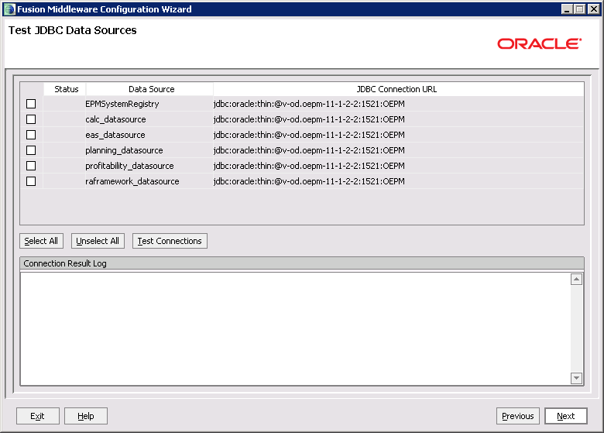Viewport: 604px width, 433px height.
Task: Click the JDBC URL for calc_datasource
Action: tap(309, 119)
